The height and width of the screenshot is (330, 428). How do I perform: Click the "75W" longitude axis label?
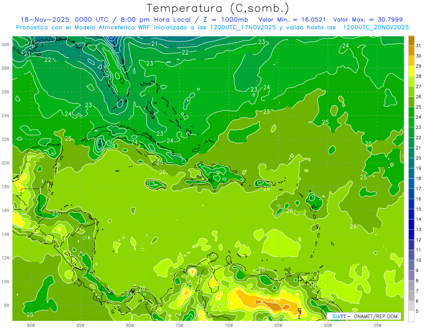click(x=179, y=325)
